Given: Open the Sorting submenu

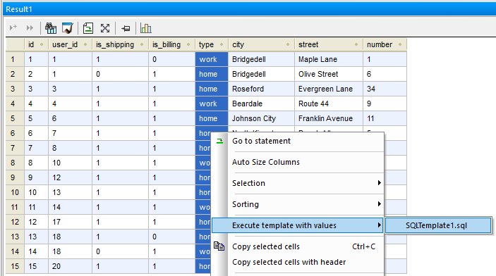Looking at the screenshot, I should click(298, 204).
